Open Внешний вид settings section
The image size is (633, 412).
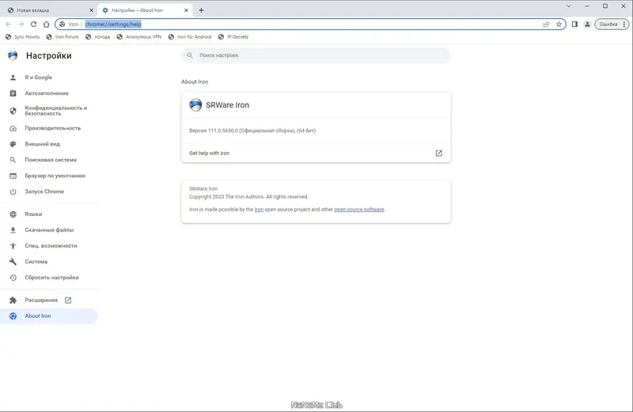click(x=49, y=144)
